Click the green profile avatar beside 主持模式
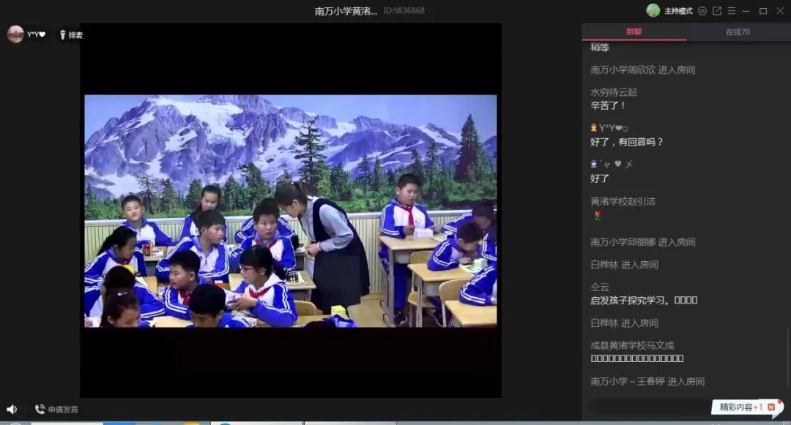Image resolution: width=791 pixels, height=425 pixels. 653,10
